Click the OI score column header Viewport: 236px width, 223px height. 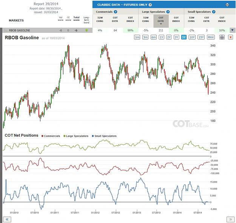pos(68,18)
